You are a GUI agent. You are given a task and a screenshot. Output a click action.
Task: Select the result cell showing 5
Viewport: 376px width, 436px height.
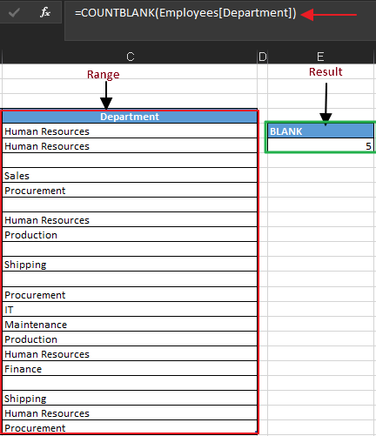[320, 145]
